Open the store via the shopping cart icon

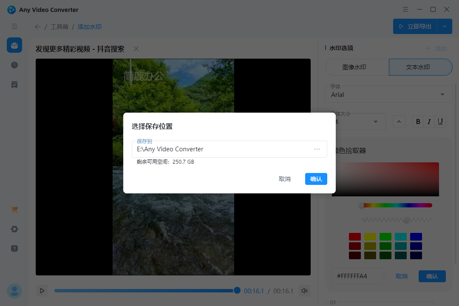[x=14, y=210]
